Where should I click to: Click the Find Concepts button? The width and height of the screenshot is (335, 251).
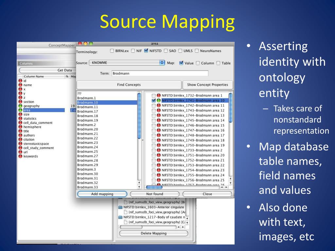129,85
